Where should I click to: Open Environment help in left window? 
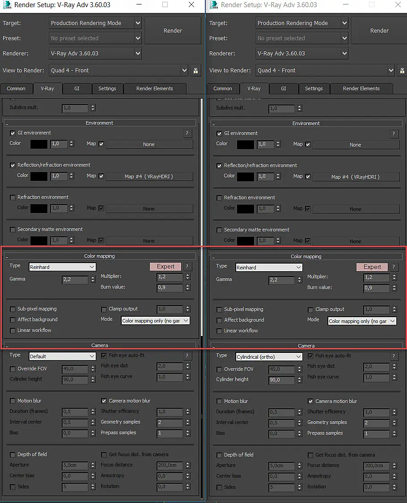[x=187, y=133]
